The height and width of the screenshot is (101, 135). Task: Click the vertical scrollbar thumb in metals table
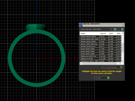(123, 48)
